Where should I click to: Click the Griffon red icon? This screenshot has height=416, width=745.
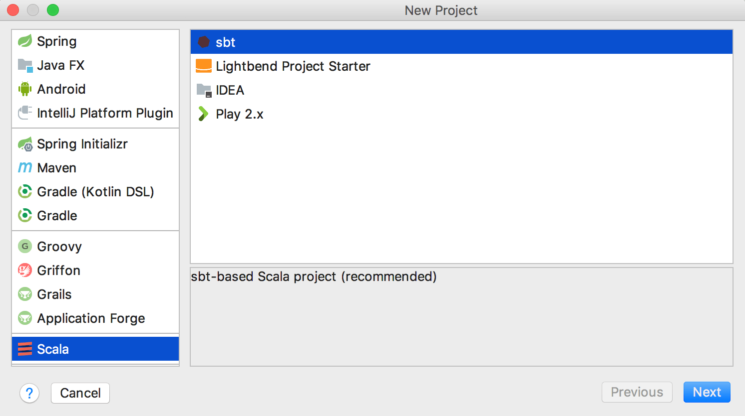[x=25, y=270]
